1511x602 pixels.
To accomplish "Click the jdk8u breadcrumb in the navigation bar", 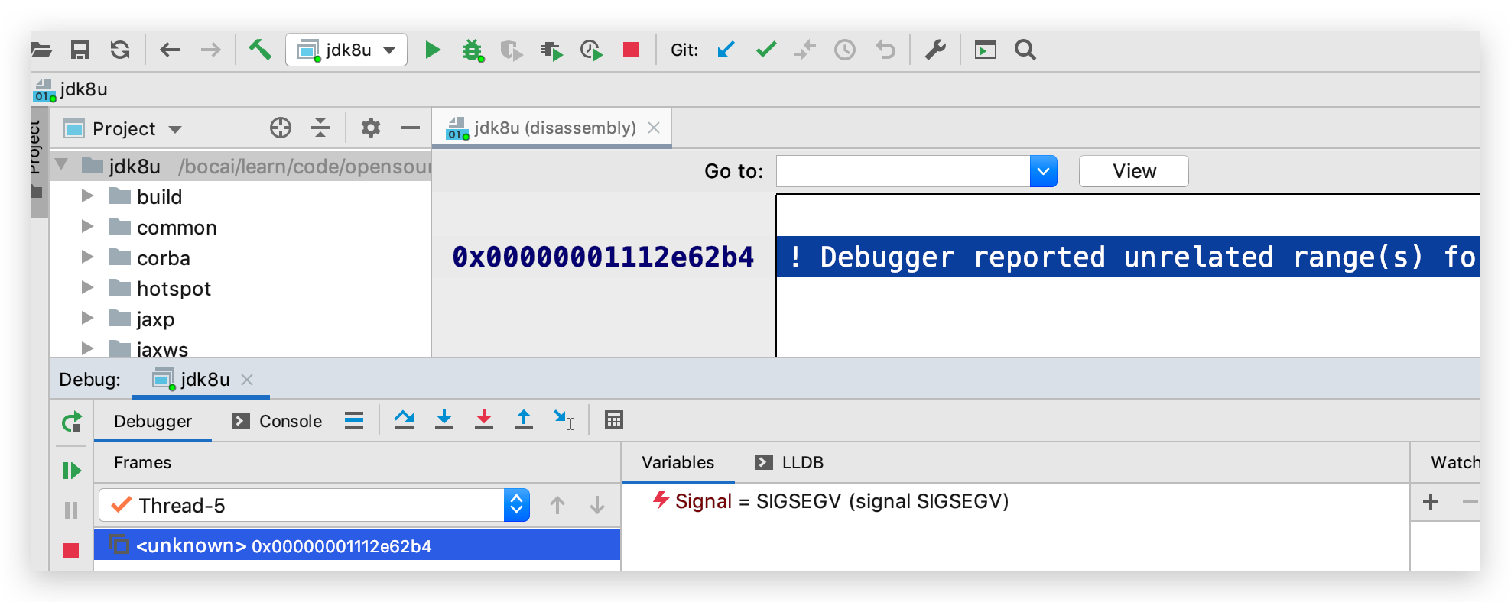I will coord(71,89).
